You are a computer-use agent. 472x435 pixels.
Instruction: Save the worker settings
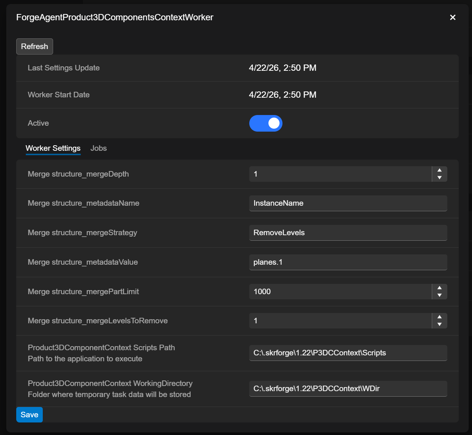29,415
